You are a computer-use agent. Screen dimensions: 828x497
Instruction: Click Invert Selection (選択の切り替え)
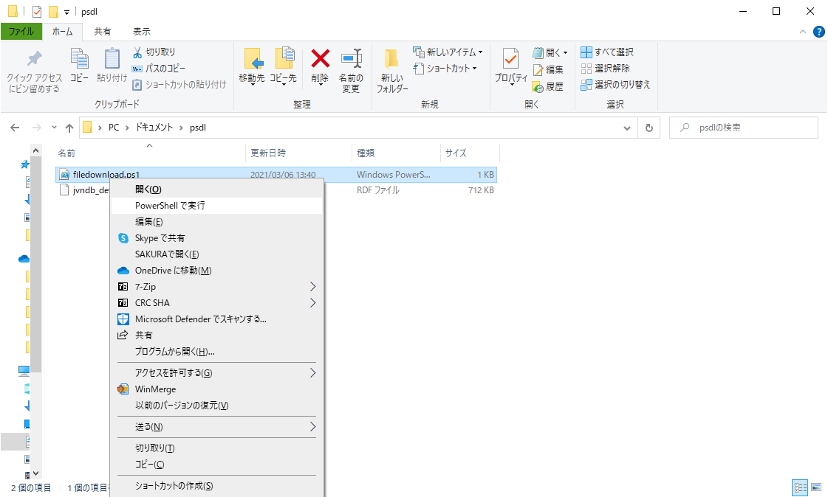616,84
